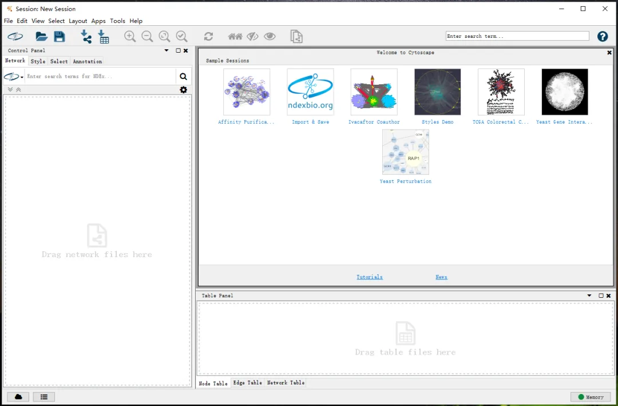Open help via question mark icon

point(602,36)
